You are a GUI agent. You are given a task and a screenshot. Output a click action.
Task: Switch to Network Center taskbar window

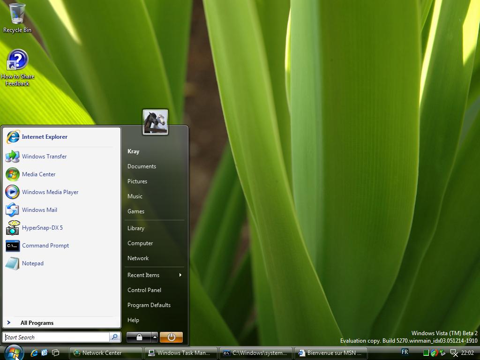tap(106, 353)
